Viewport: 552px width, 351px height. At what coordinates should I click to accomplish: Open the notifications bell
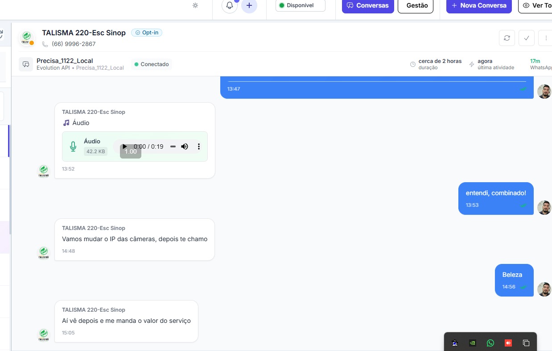[230, 6]
